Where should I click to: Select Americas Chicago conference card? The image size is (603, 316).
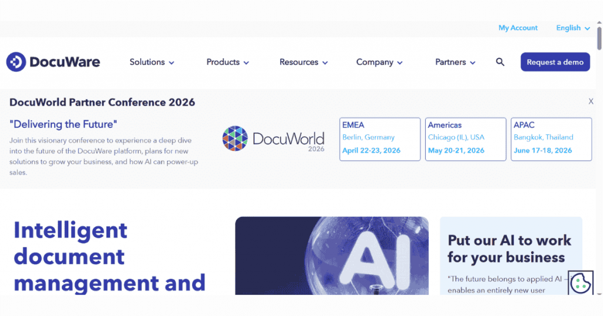pos(466,139)
